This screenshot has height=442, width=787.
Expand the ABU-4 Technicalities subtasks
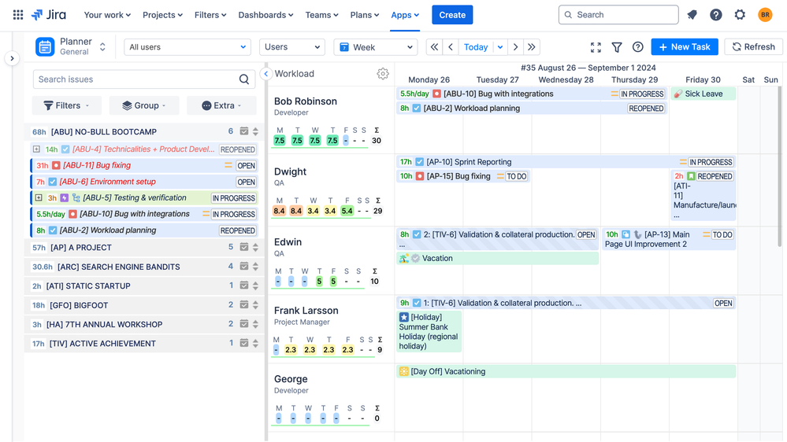point(36,149)
